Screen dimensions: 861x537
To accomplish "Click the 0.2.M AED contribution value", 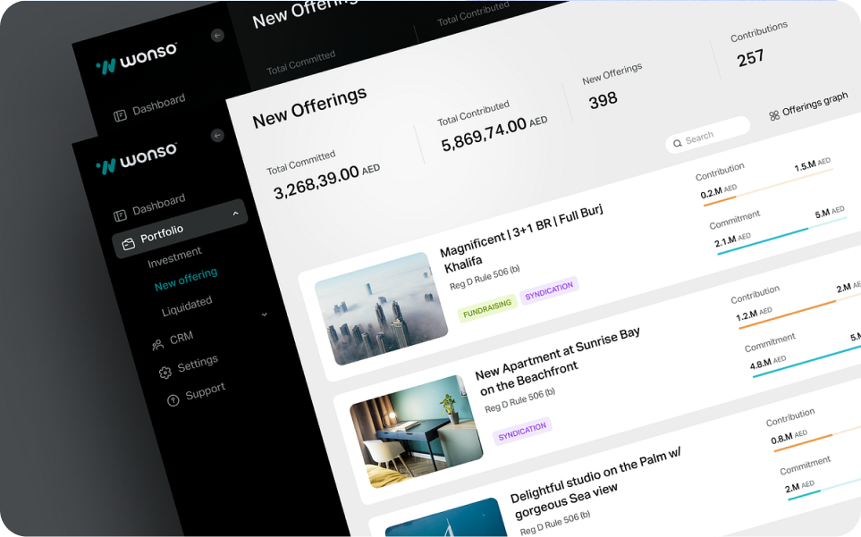I will (718, 191).
